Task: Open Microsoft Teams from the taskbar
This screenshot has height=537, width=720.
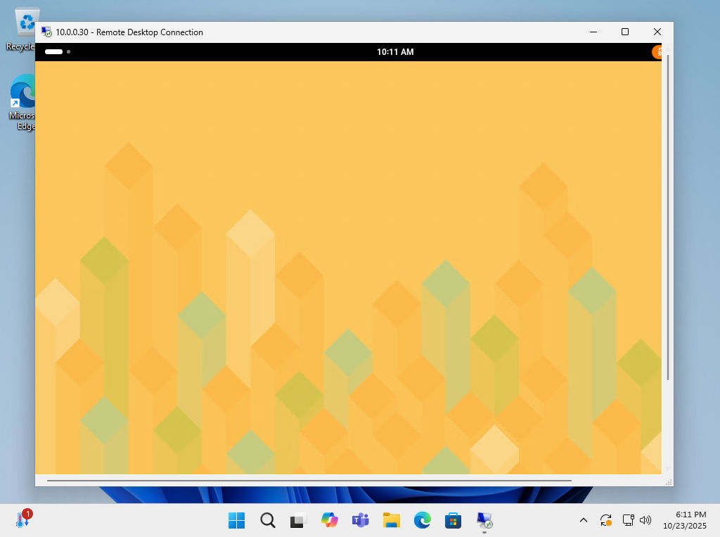Action: click(360, 520)
